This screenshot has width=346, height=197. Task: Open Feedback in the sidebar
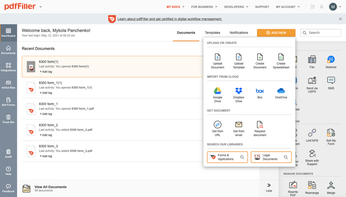[8, 188]
